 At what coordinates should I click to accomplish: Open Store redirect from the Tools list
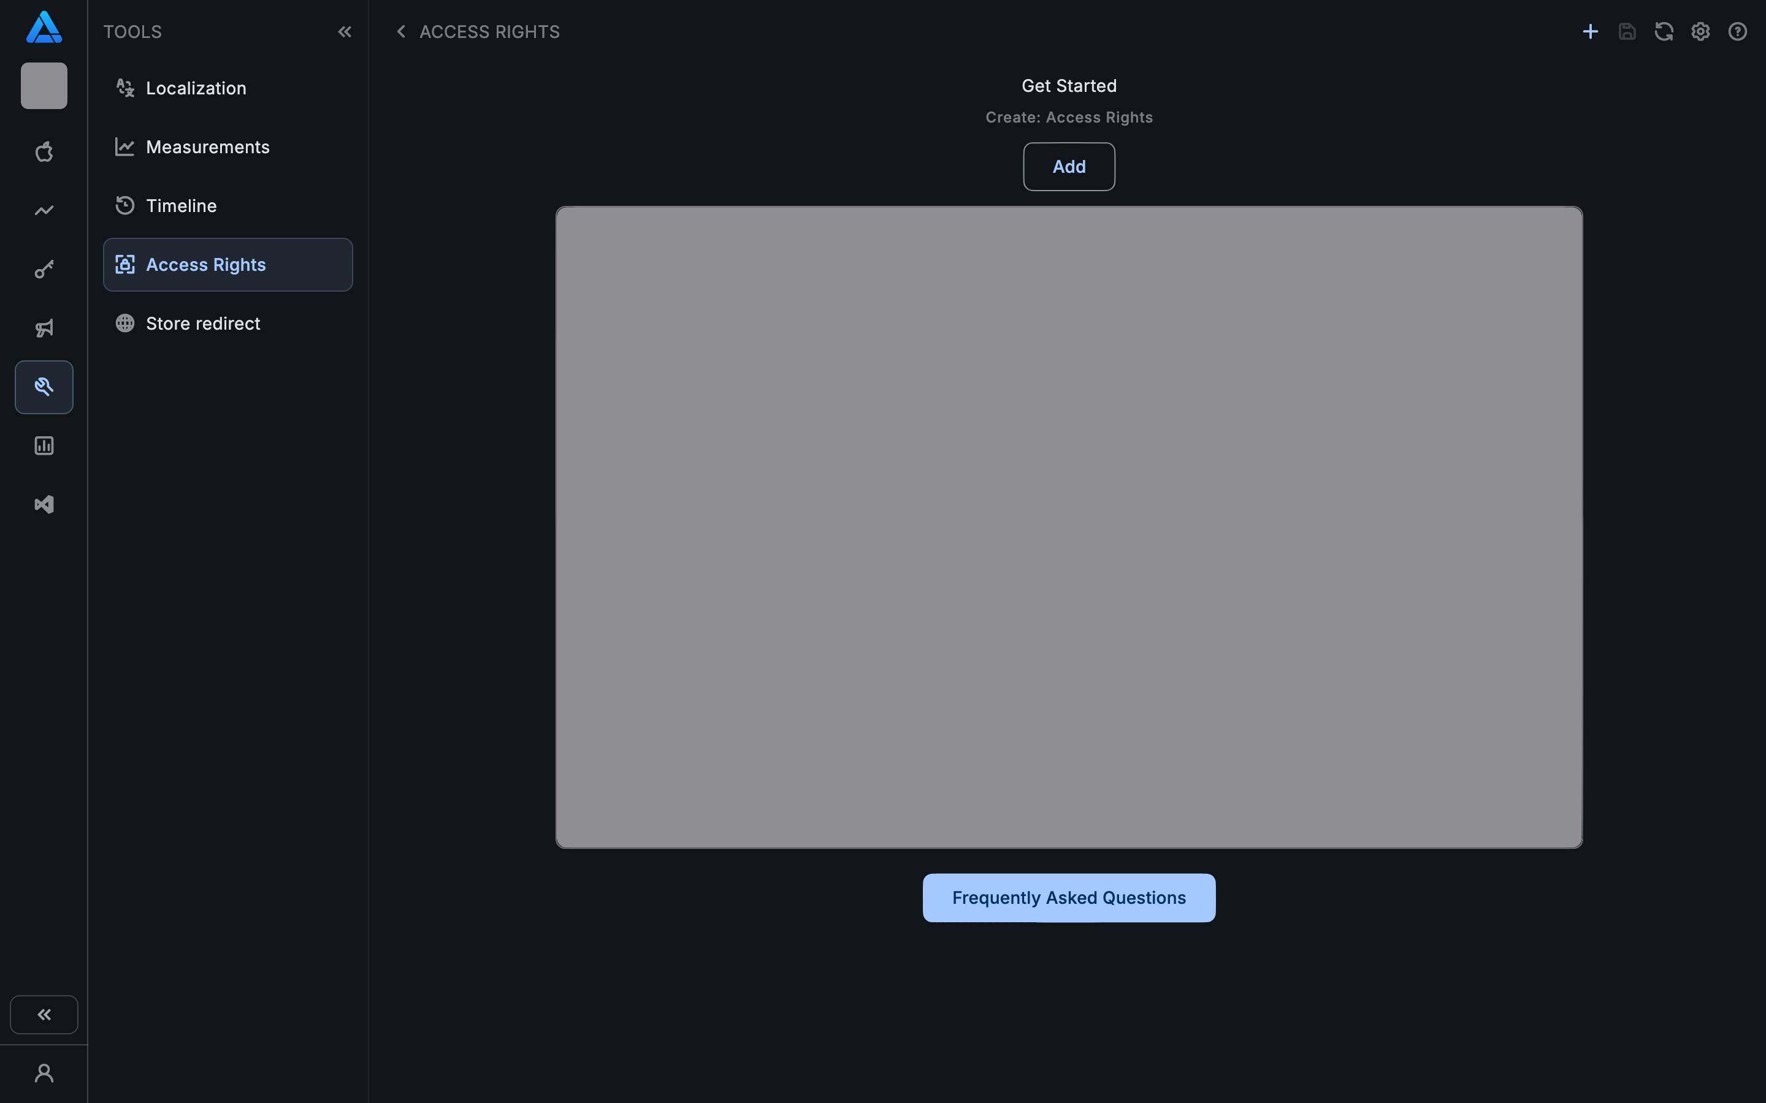(202, 322)
